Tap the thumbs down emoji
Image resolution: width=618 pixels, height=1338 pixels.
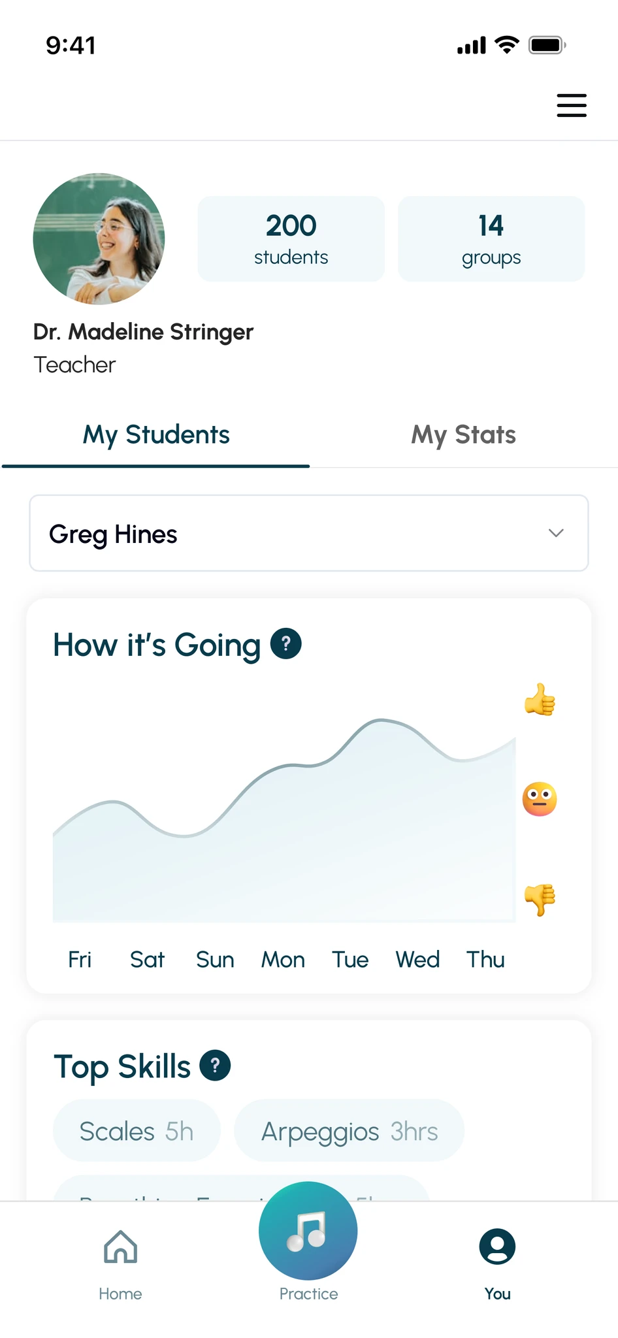pos(540,900)
